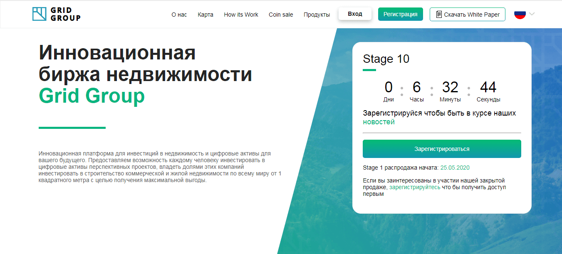Click the Grid Group logo icon
This screenshot has height=254, width=562.
[x=39, y=14]
